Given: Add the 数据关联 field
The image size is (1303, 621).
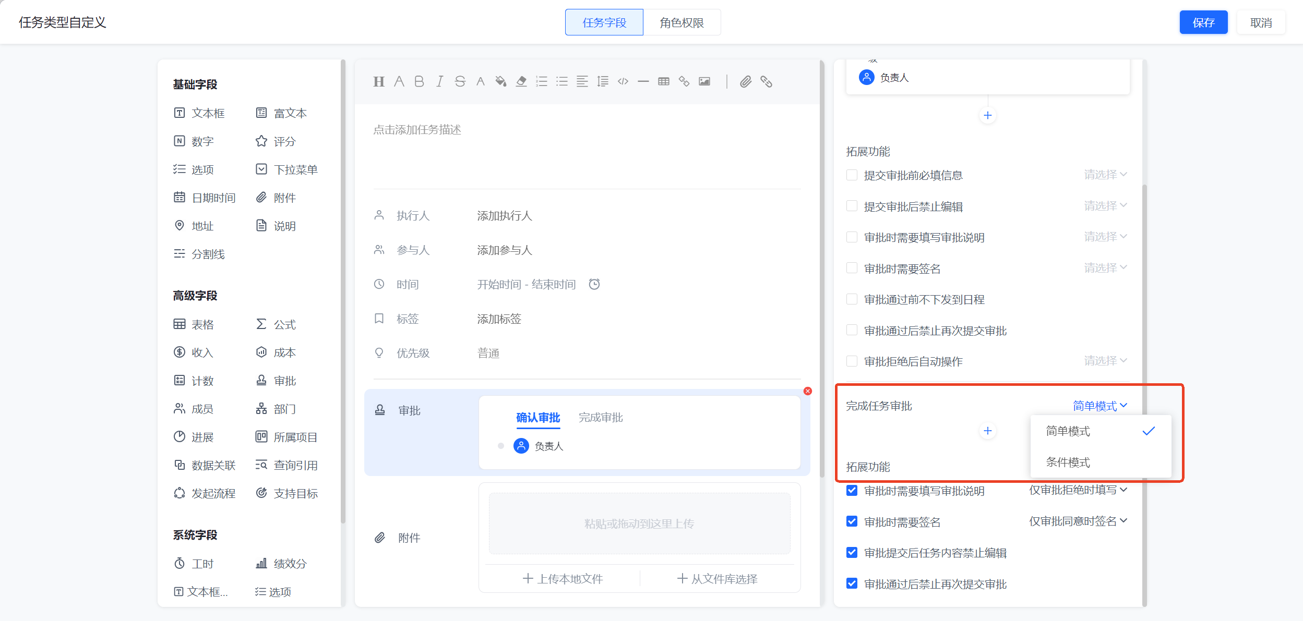Looking at the screenshot, I should (x=205, y=465).
